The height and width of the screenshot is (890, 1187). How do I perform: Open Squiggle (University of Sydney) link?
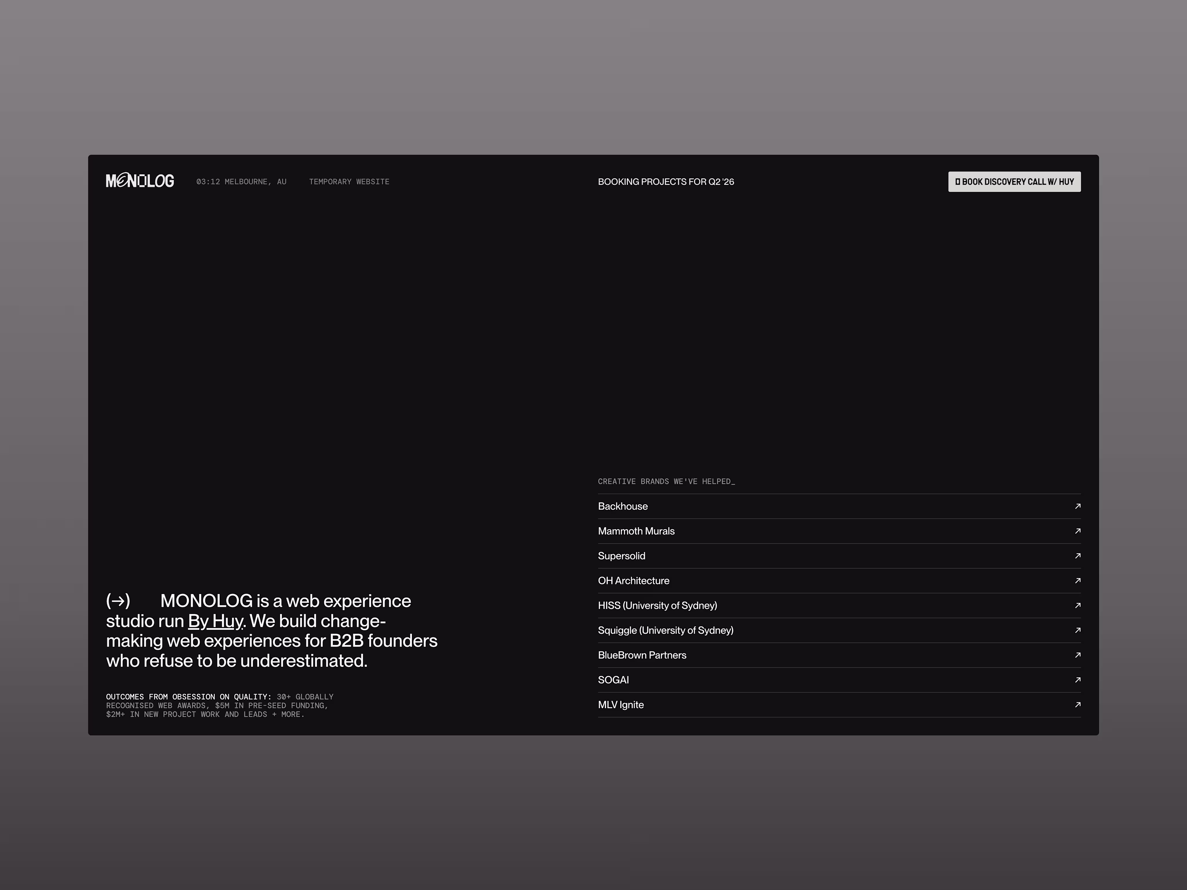tap(665, 630)
